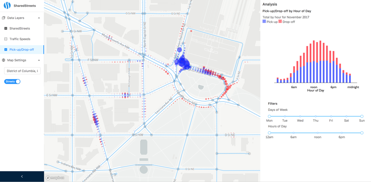
Task: Click the Data Layers stack icon
Action: tap(4, 18)
